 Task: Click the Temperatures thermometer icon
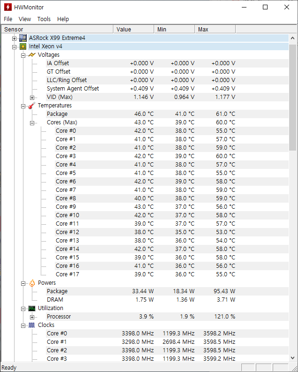pyautogui.click(x=32, y=106)
